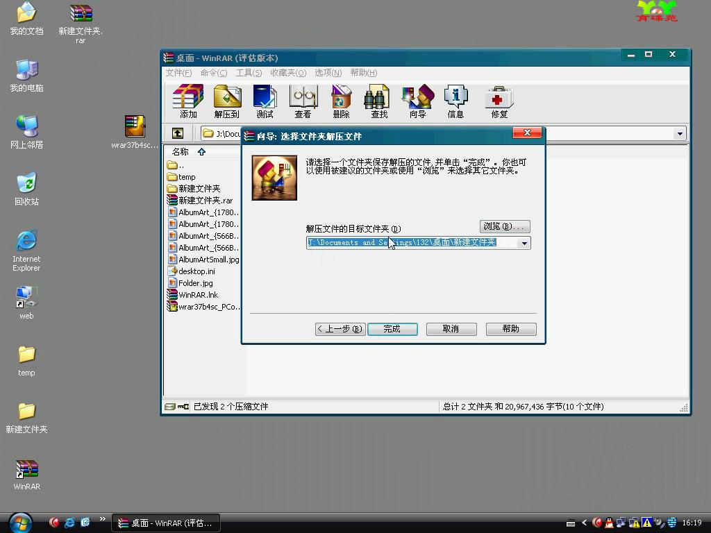Click QQ penguin icon in system tray
Image resolution: width=711 pixels, height=533 pixels.
(609, 523)
